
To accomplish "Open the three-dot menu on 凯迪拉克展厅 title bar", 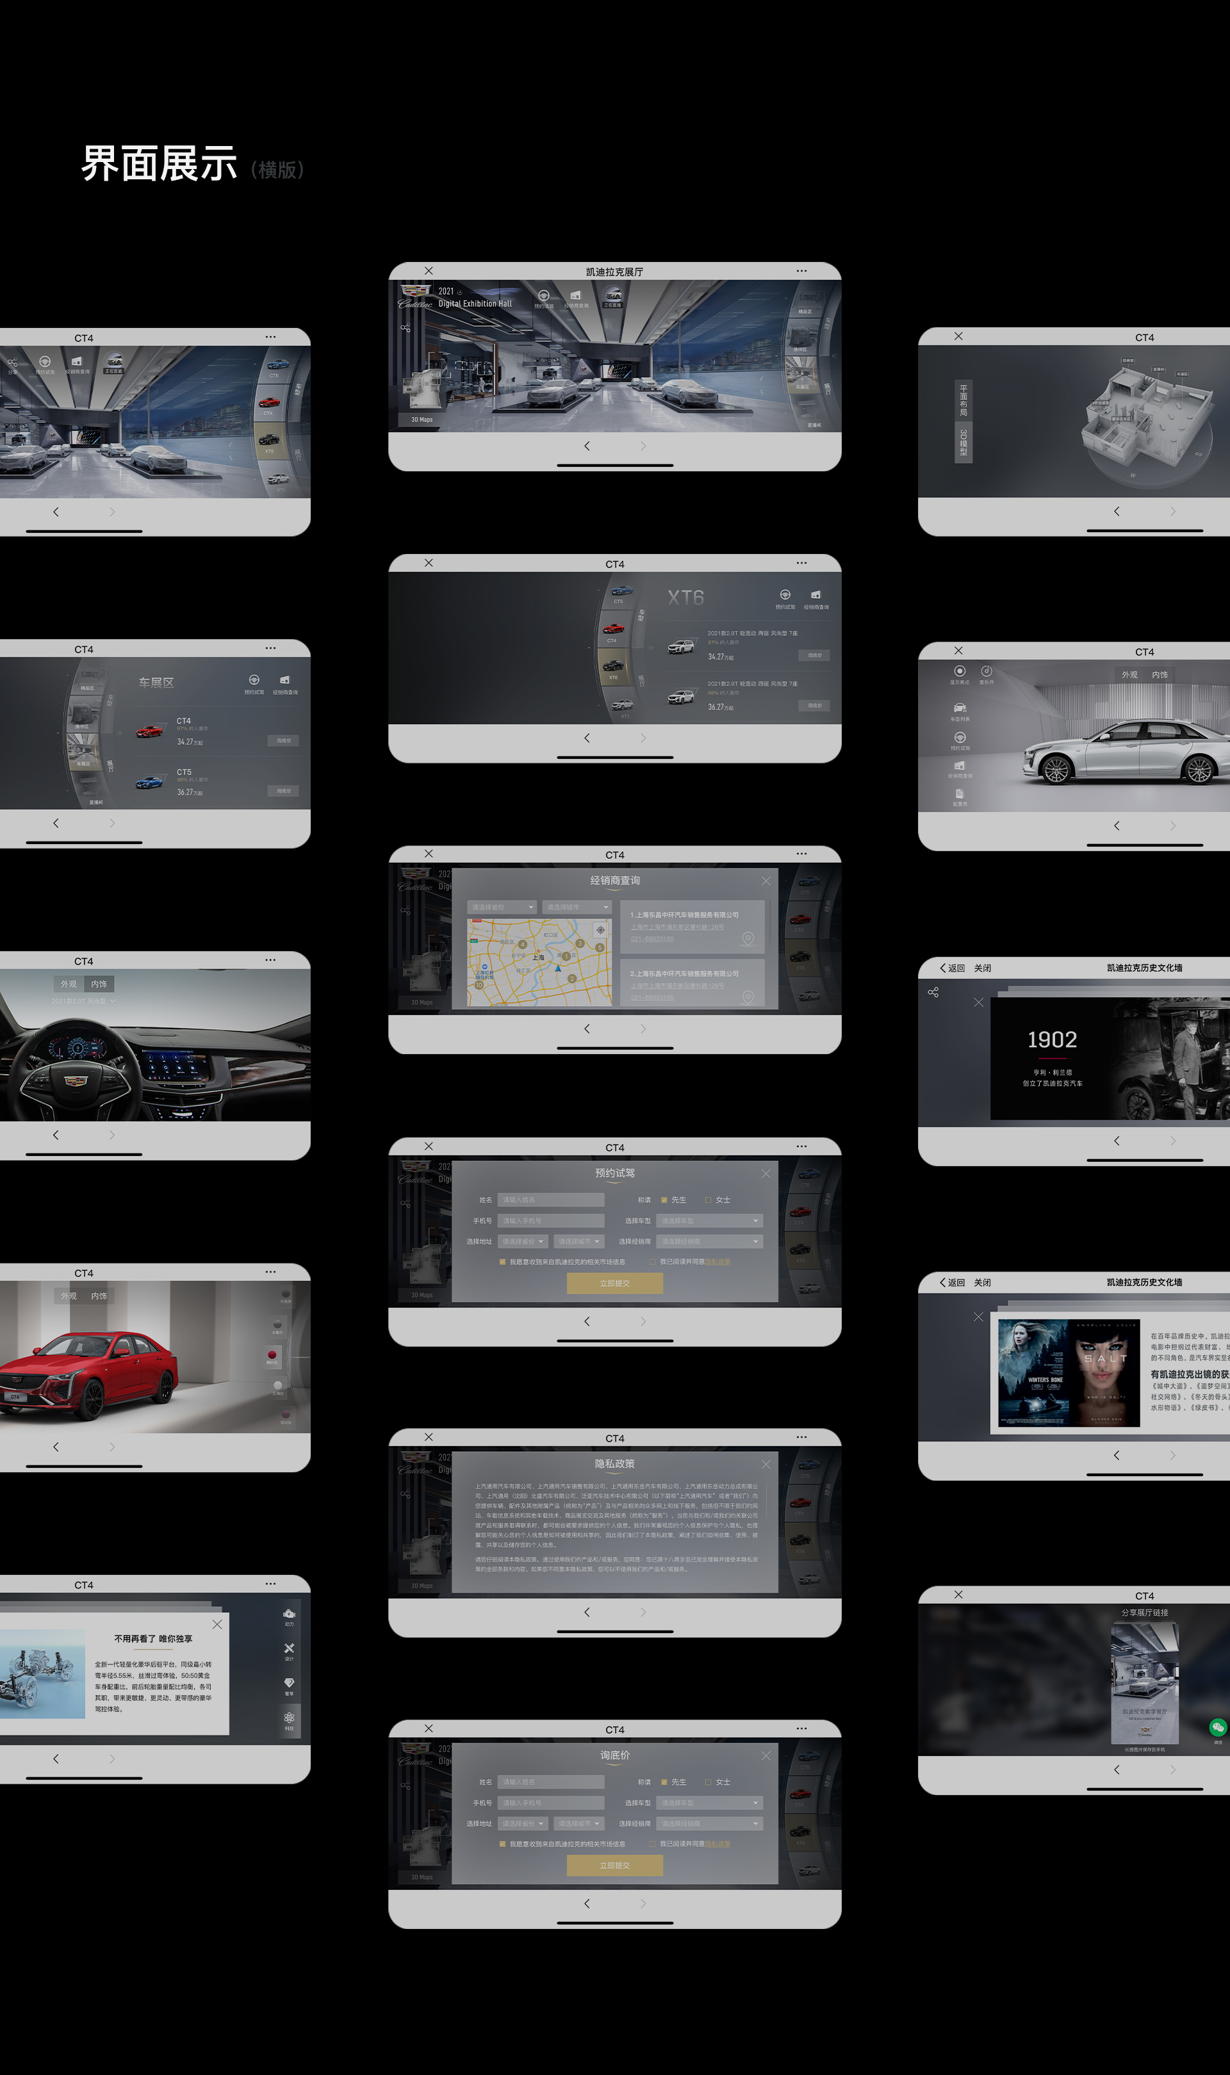I will click(801, 271).
